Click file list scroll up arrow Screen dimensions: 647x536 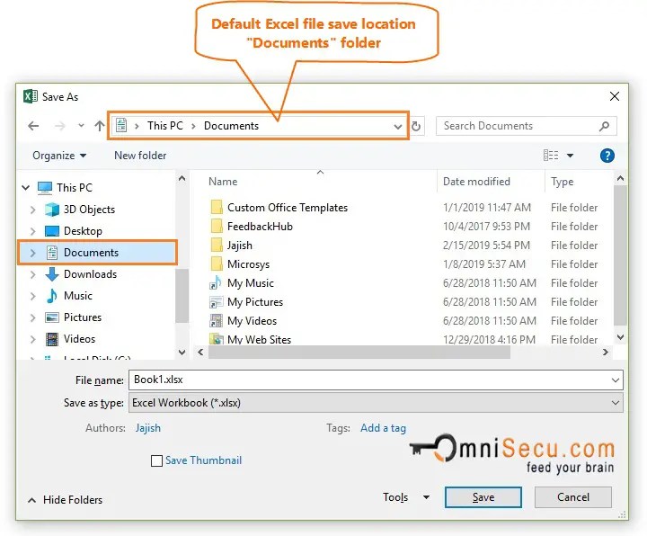coord(620,179)
